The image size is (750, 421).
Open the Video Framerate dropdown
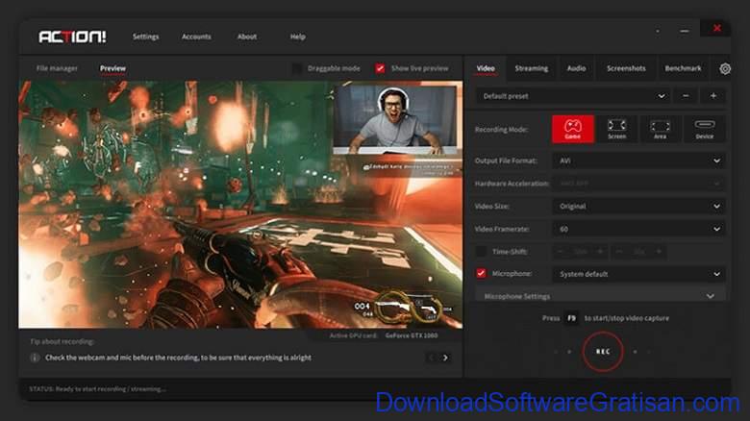coord(638,229)
